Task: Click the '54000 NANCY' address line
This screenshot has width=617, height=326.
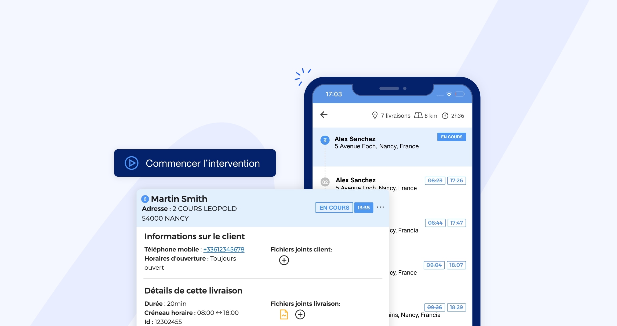Action: click(165, 218)
